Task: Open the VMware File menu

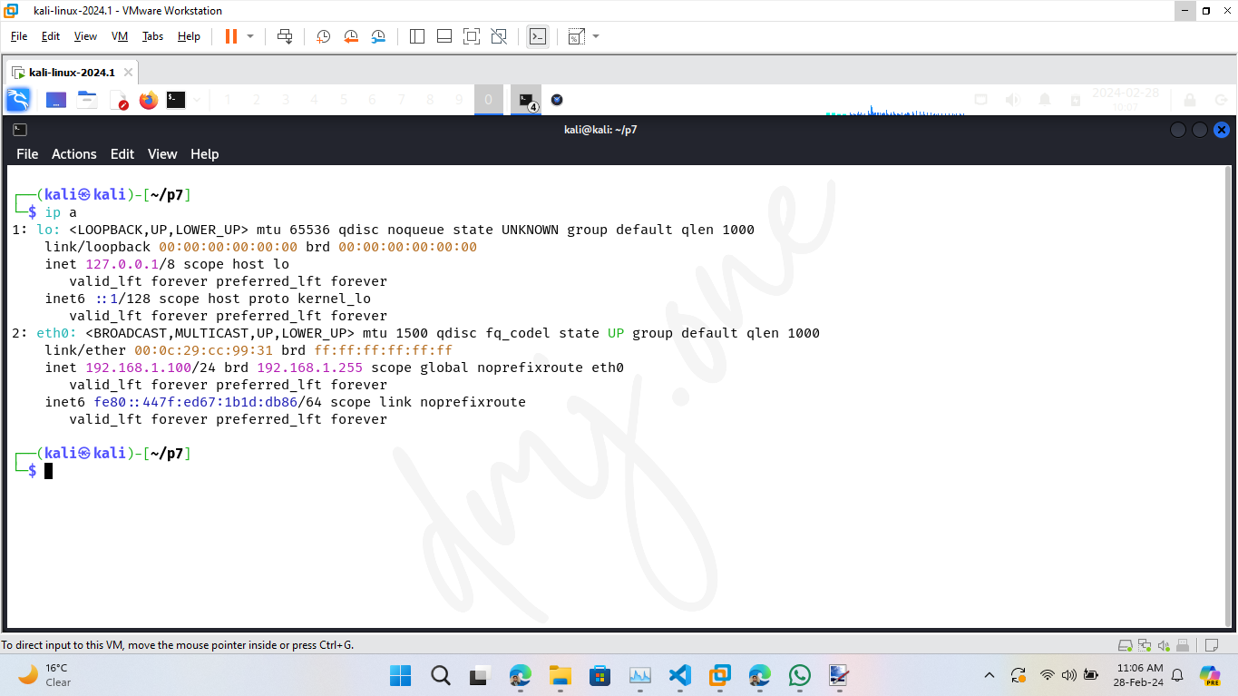Action: coord(19,36)
